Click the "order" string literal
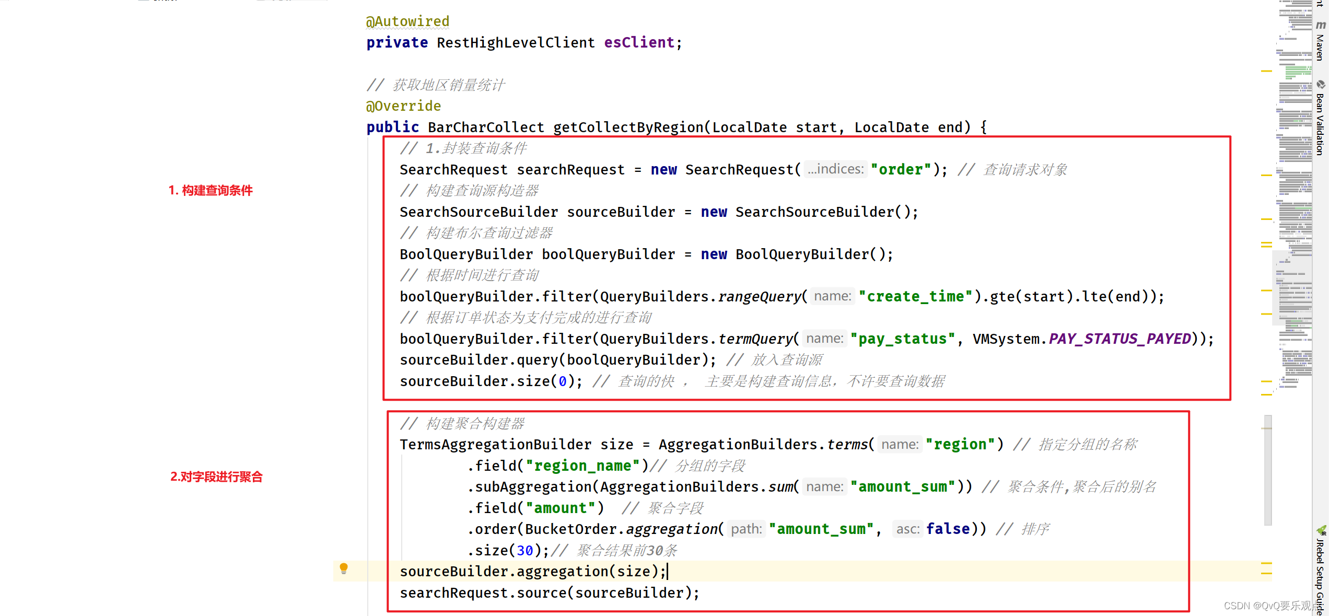This screenshot has height=616, width=1329. pos(901,169)
